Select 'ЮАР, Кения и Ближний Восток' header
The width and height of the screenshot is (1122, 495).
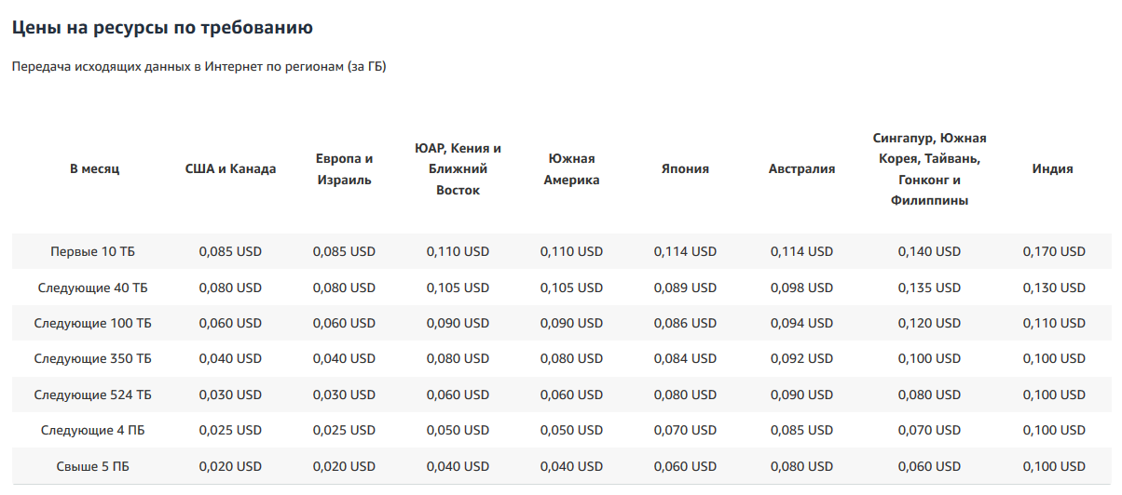tap(458, 168)
